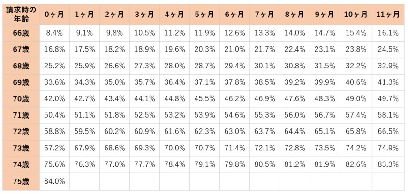Click the empty 75歳 cell under 11ヶ月
Screen dimensions: 408x194
tap(387, 181)
